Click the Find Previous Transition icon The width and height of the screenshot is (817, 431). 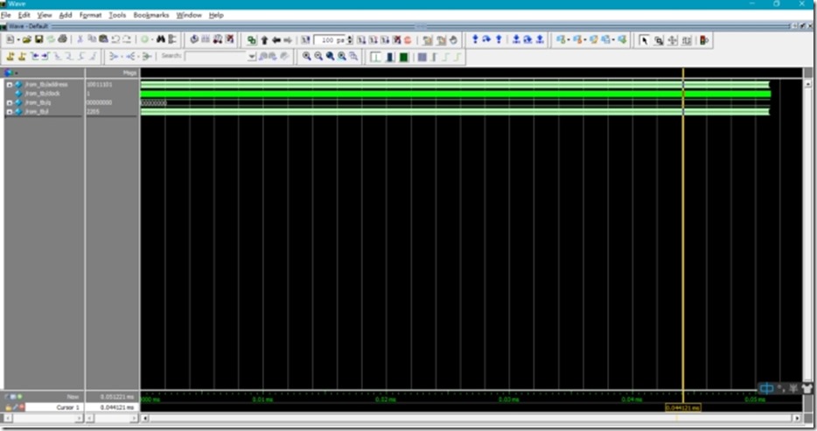click(34, 56)
